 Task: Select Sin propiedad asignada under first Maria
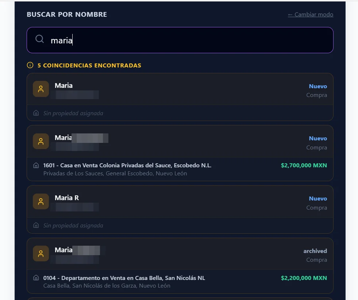coord(73,113)
